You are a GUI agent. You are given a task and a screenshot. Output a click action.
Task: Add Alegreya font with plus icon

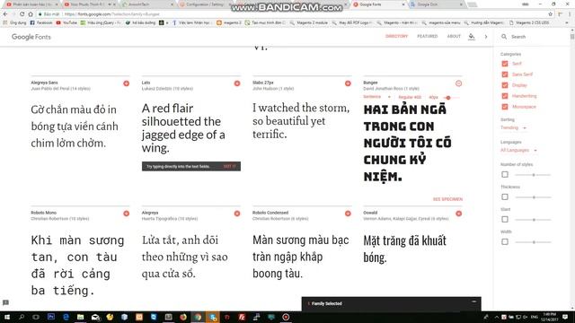237,214
